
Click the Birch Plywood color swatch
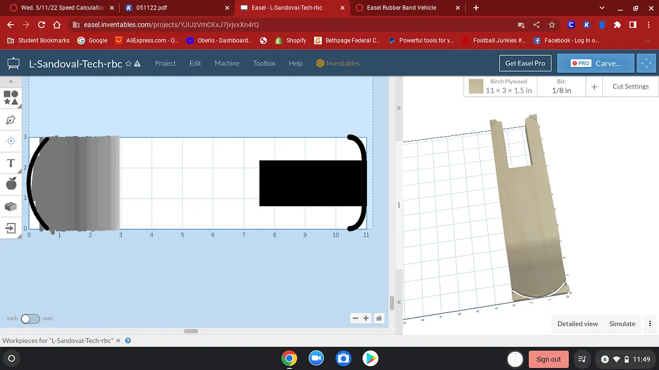pyautogui.click(x=476, y=86)
